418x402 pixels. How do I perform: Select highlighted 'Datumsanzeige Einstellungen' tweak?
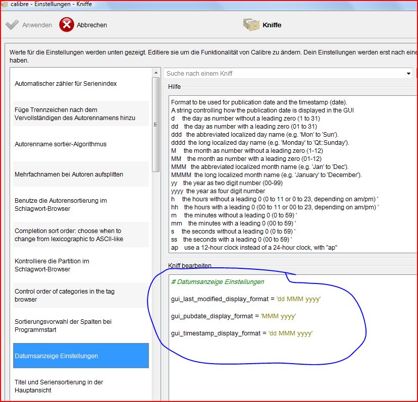pos(81,356)
